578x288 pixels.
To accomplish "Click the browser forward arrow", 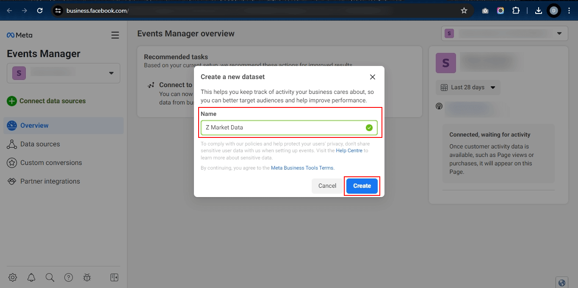I will point(25,11).
